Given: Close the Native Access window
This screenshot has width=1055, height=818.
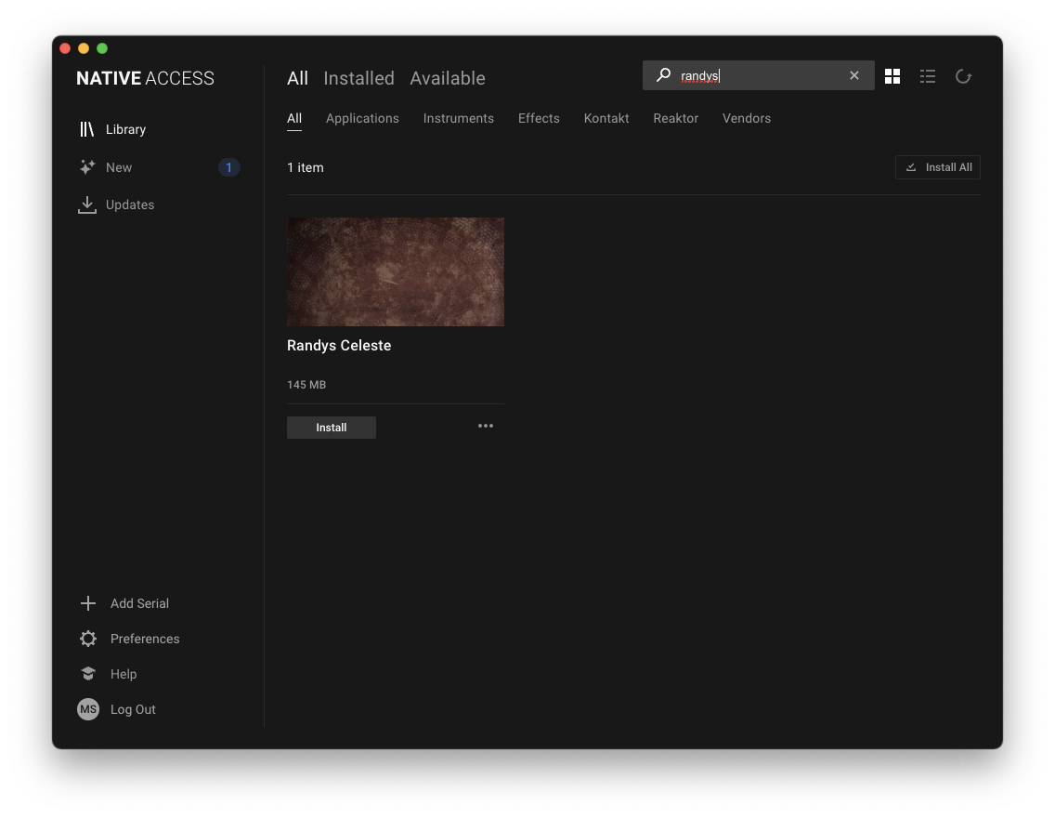Looking at the screenshot, I should [x=65, y=48].
